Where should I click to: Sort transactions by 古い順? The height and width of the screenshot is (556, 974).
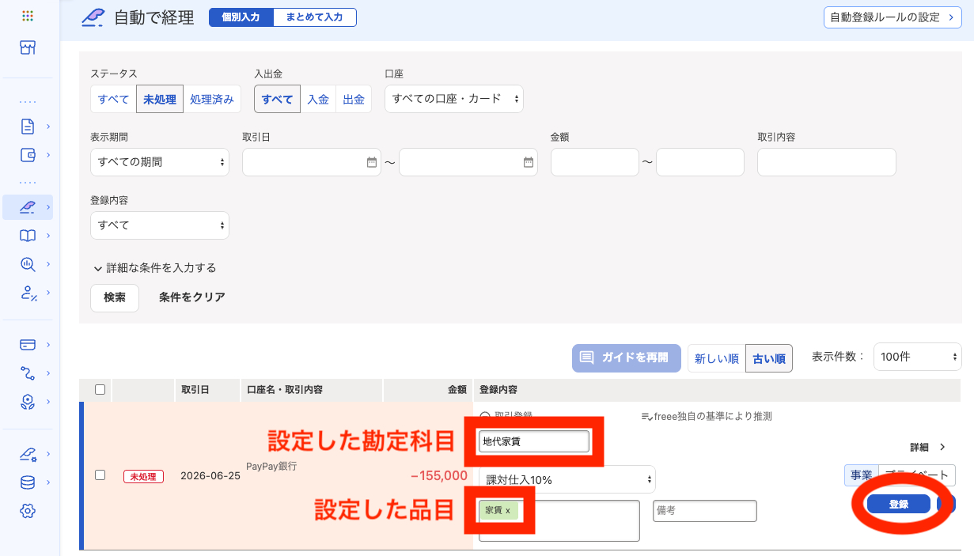[769, 358]
